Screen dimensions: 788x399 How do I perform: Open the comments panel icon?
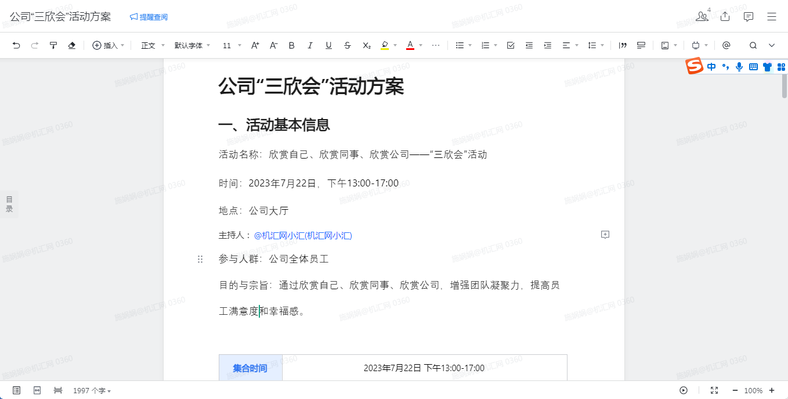pos(749,16)
